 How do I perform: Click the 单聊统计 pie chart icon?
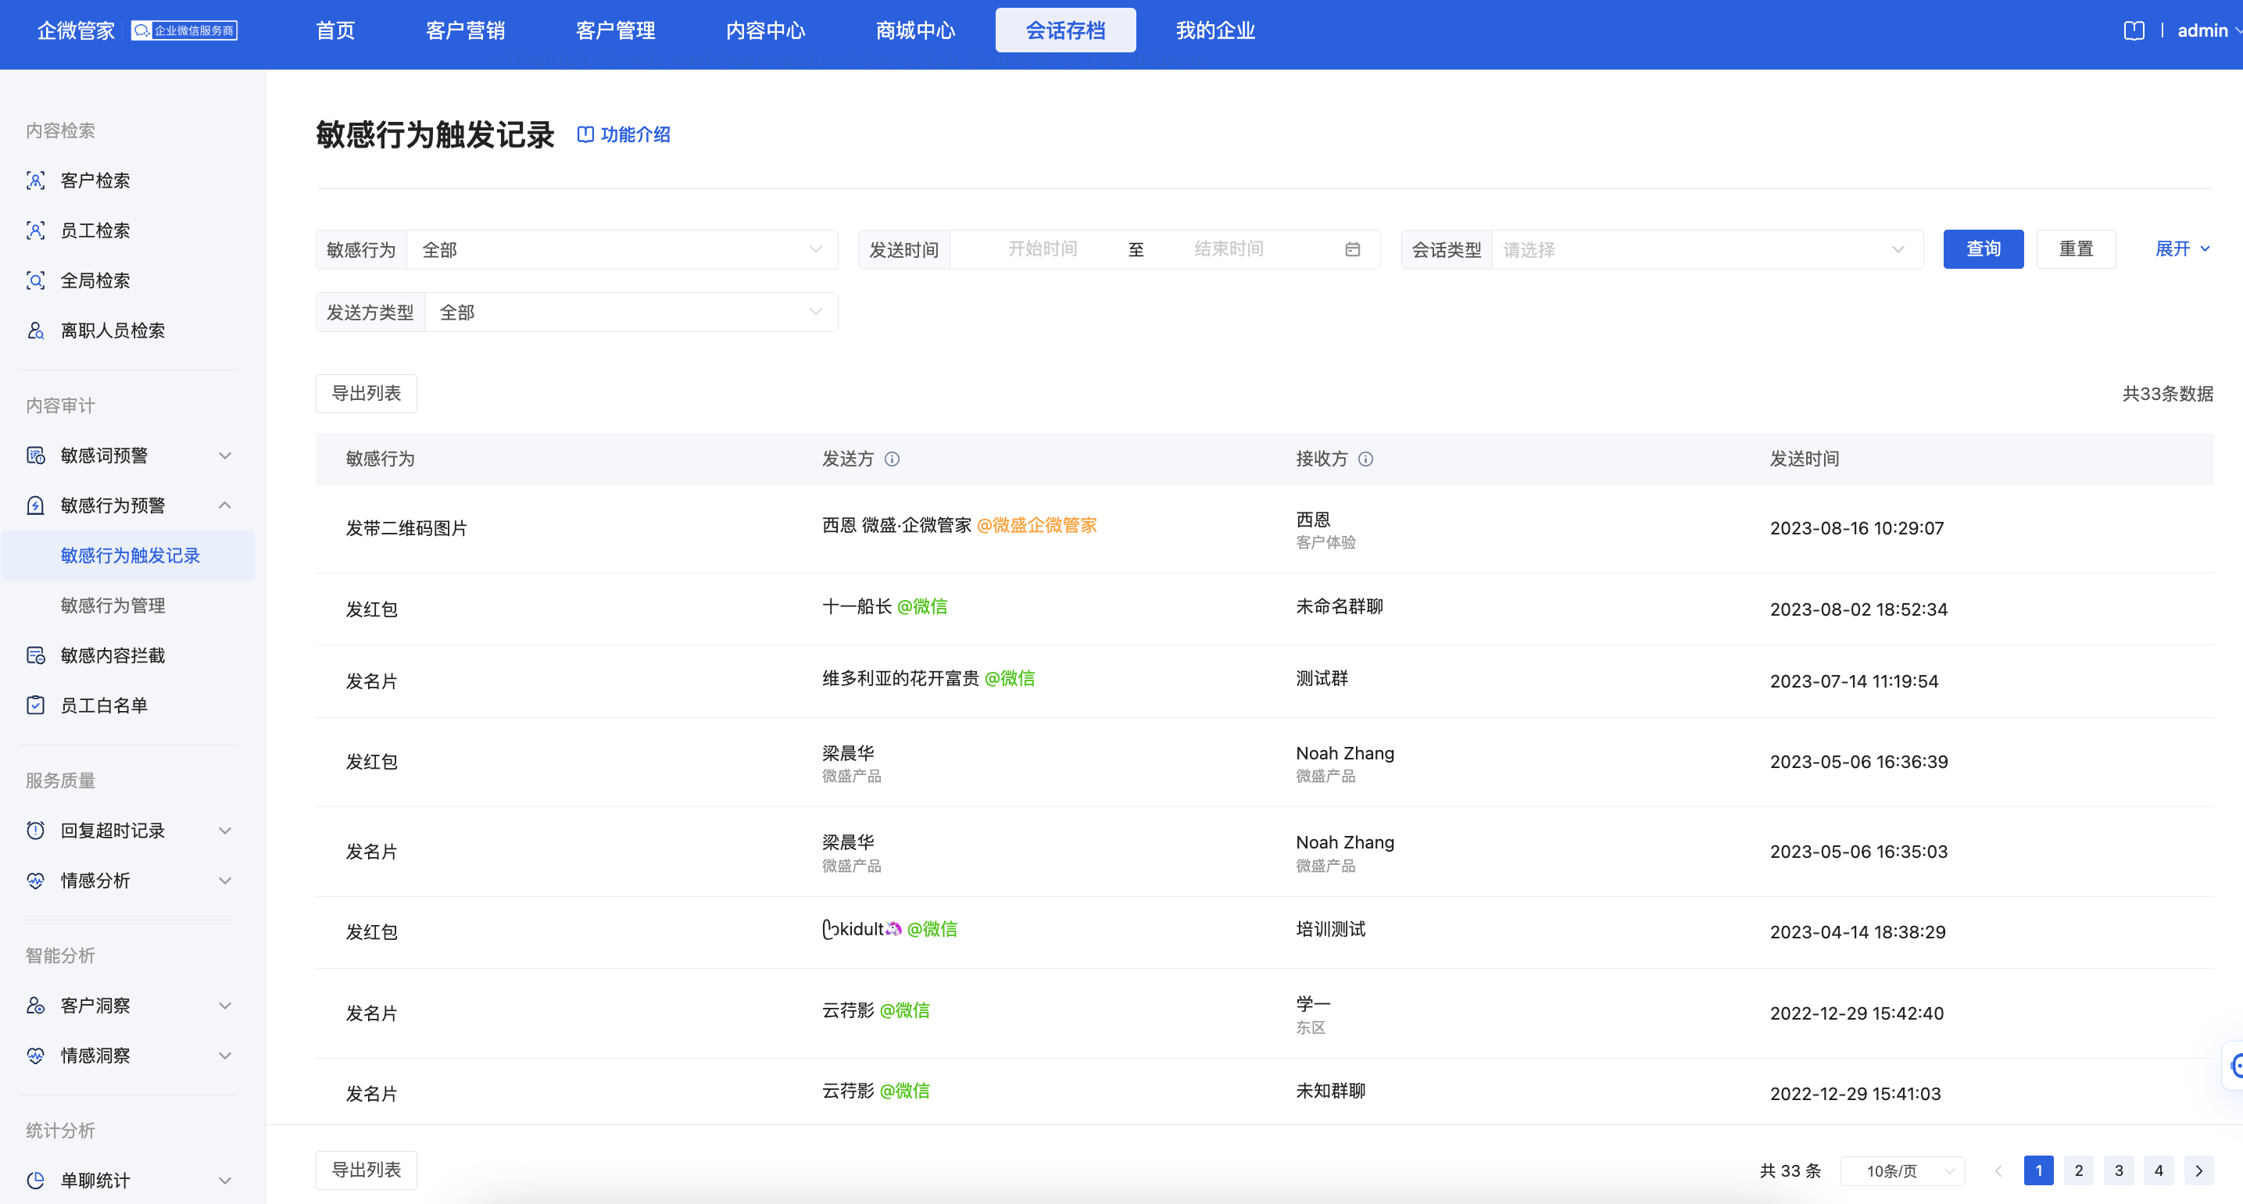[35, 1181]
